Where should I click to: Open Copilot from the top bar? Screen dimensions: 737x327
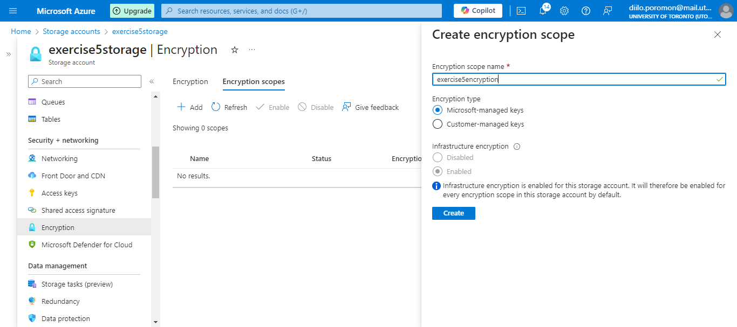point(477,10)
